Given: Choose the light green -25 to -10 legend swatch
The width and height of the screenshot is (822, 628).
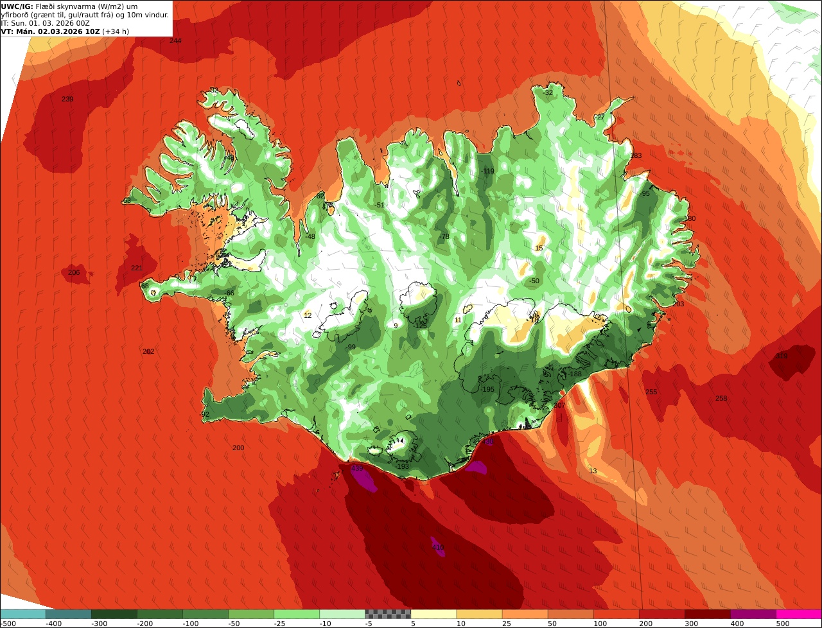Looking at the screenshot, I should click(297, 615).
